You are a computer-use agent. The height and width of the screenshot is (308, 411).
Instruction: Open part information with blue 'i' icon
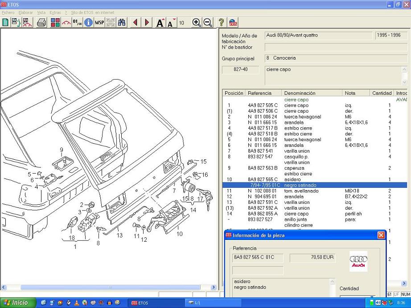[x=88, y=23]
